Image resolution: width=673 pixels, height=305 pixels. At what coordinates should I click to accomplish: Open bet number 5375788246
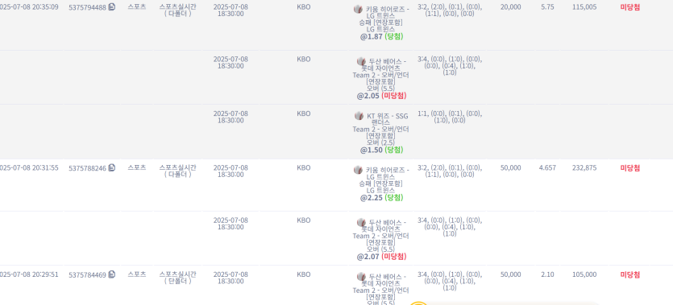(x=87, y=168)
